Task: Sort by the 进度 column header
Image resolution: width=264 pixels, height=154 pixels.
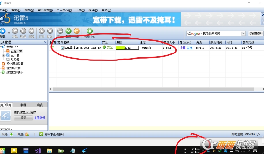Action: 127,42
